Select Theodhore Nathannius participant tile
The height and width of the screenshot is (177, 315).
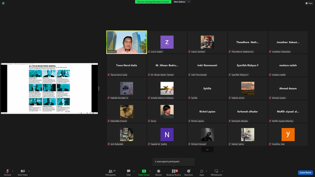tap(248, 42)
